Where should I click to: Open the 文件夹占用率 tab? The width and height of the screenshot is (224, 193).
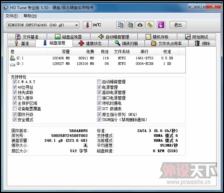(x=166, y=43)
